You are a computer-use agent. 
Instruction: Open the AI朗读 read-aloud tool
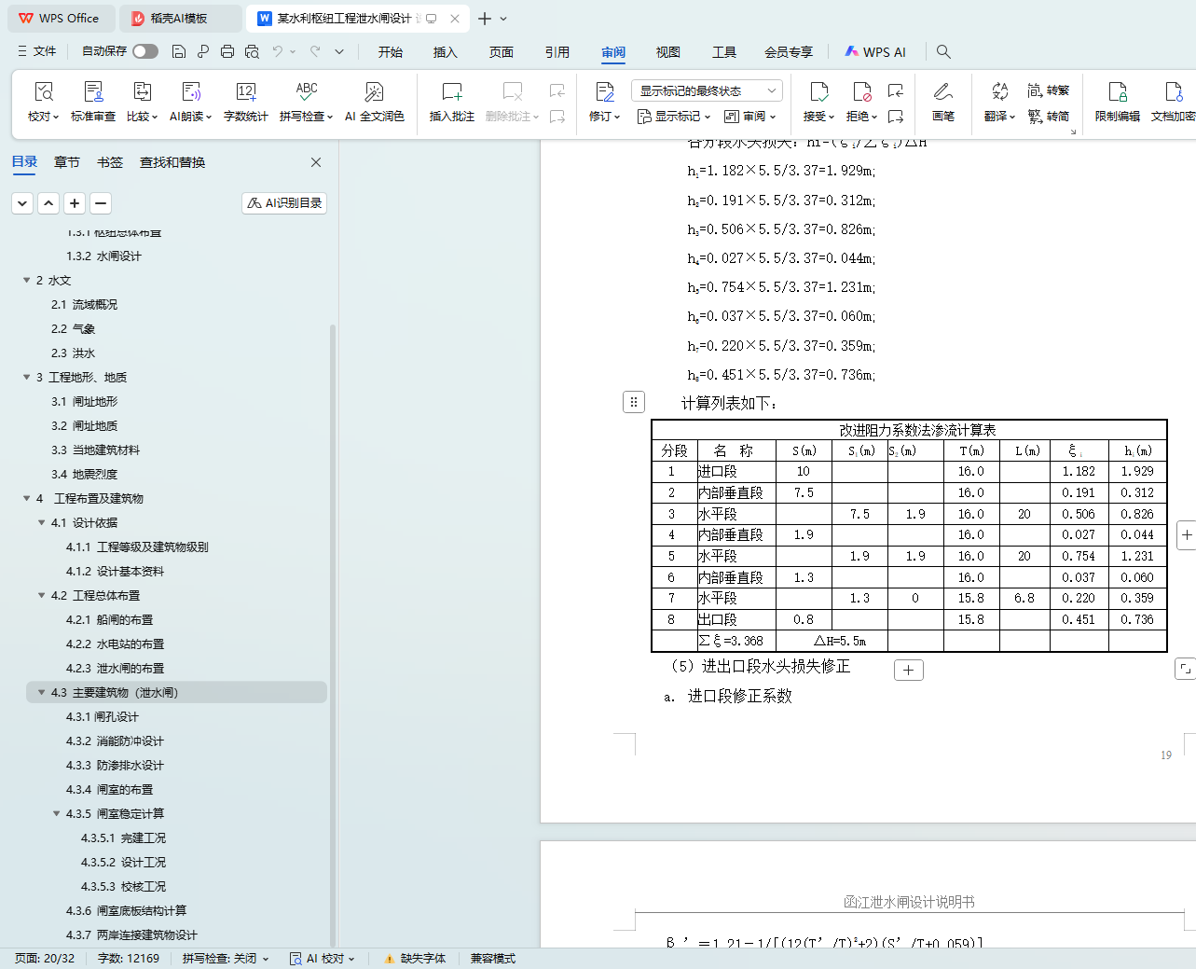pos(190,101)
